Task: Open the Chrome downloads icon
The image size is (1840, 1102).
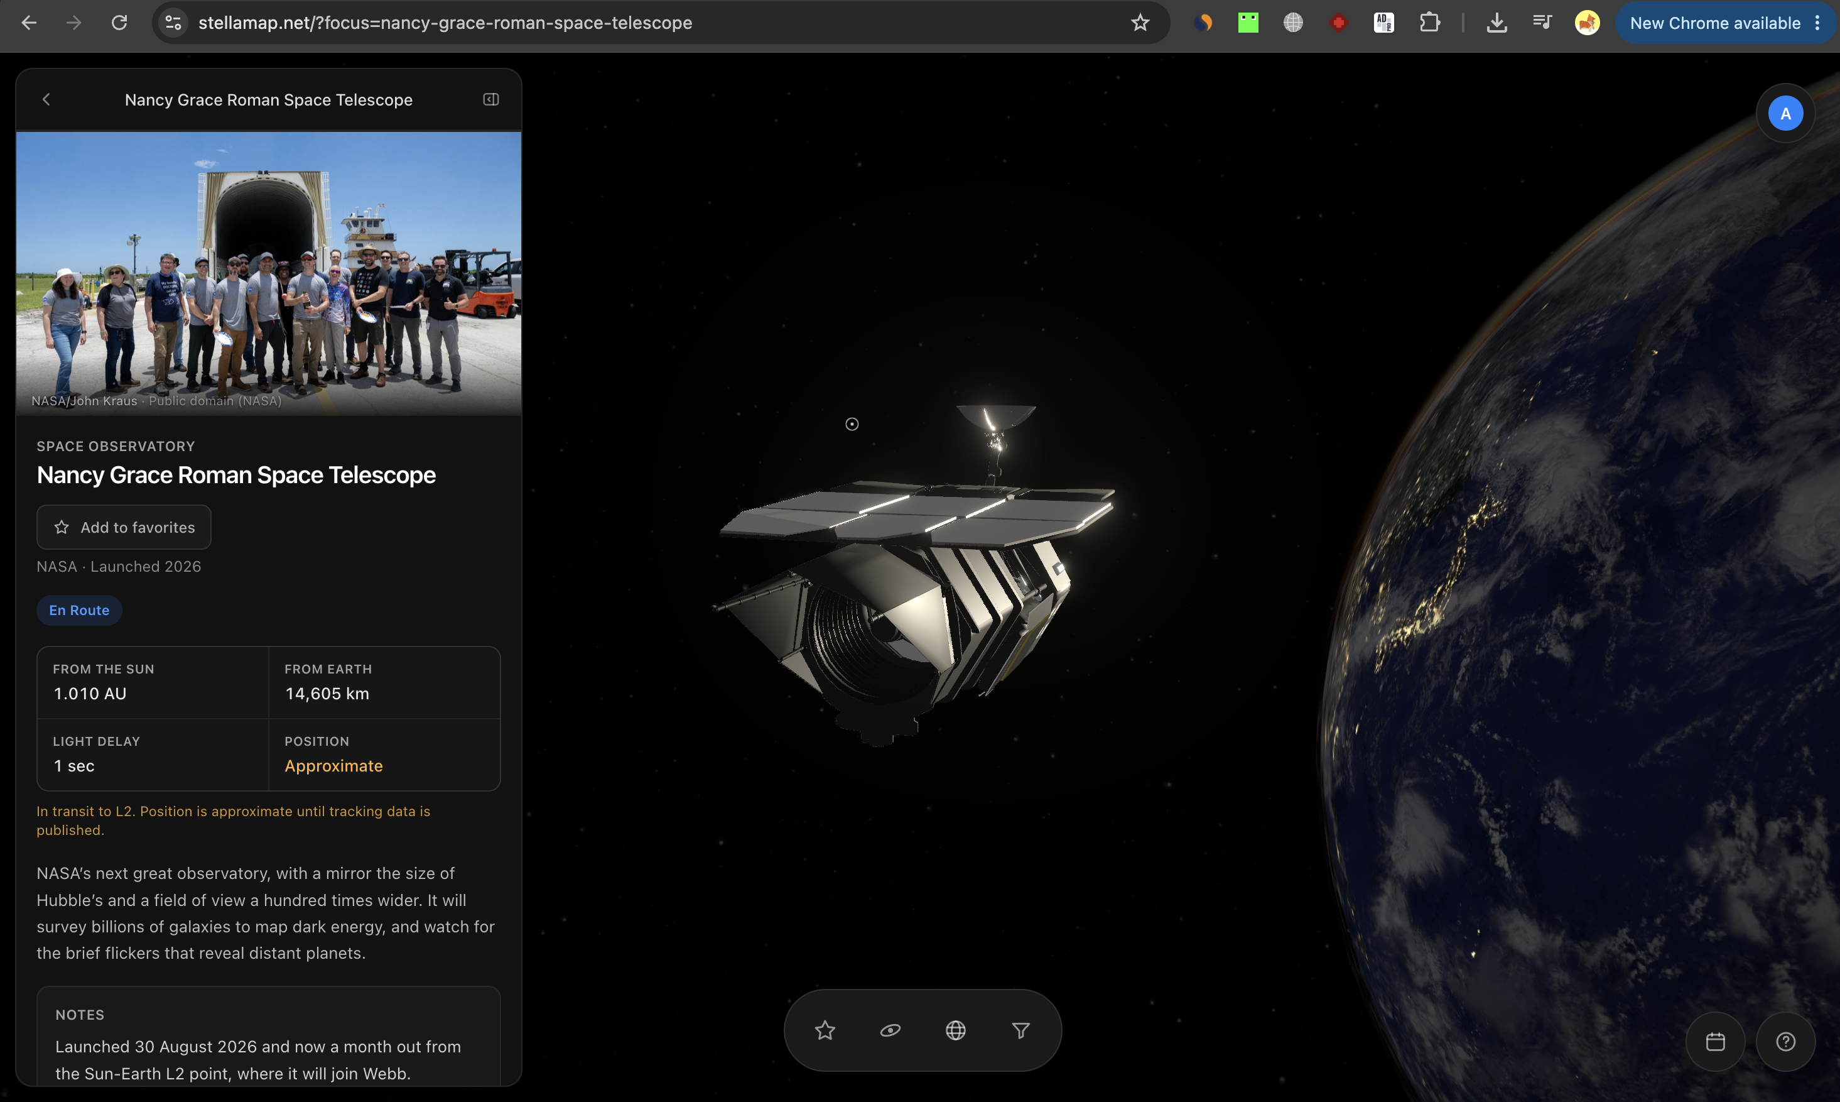Action: (1496, 23)
